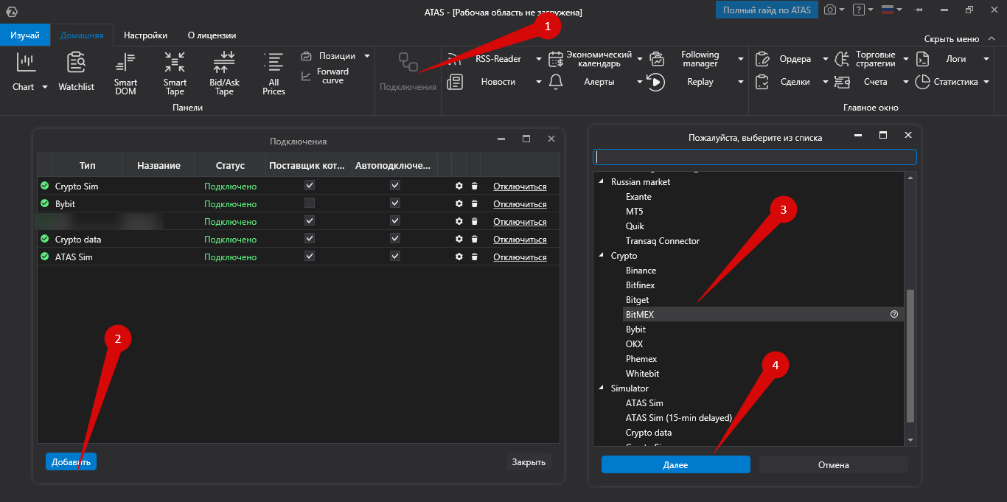The image size is (1007, 502).
Task: Open Новости news panel
Action: point(498,82)
